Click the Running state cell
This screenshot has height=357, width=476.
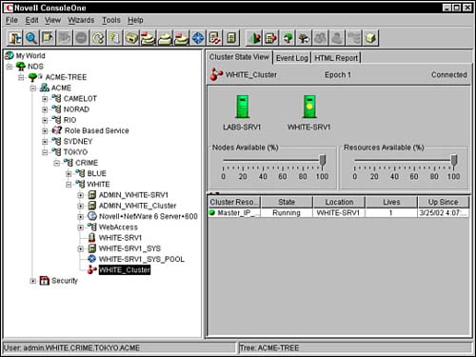click(287, 212)
